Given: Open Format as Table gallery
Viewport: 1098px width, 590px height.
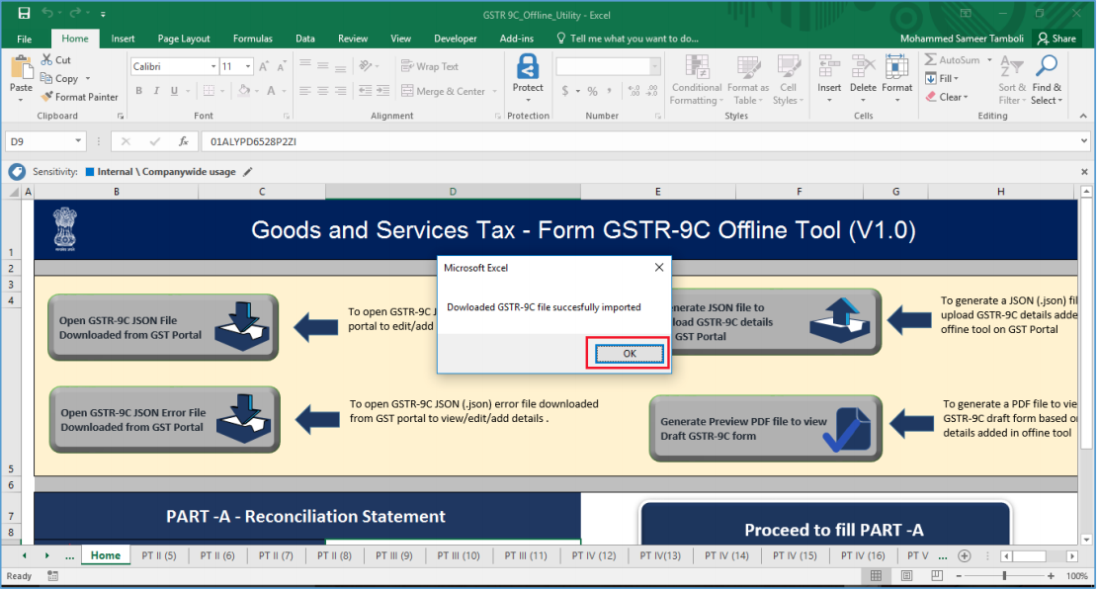Looking at the screenshot, I should 748,80.
